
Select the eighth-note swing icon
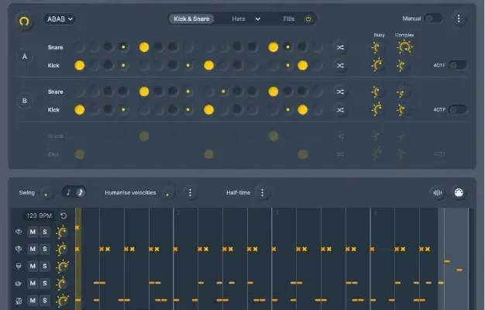point(67,192)
